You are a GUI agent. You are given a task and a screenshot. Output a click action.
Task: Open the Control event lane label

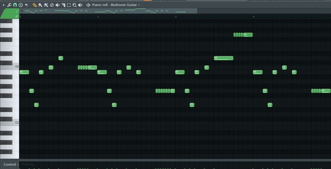click(x=10, y=164)
